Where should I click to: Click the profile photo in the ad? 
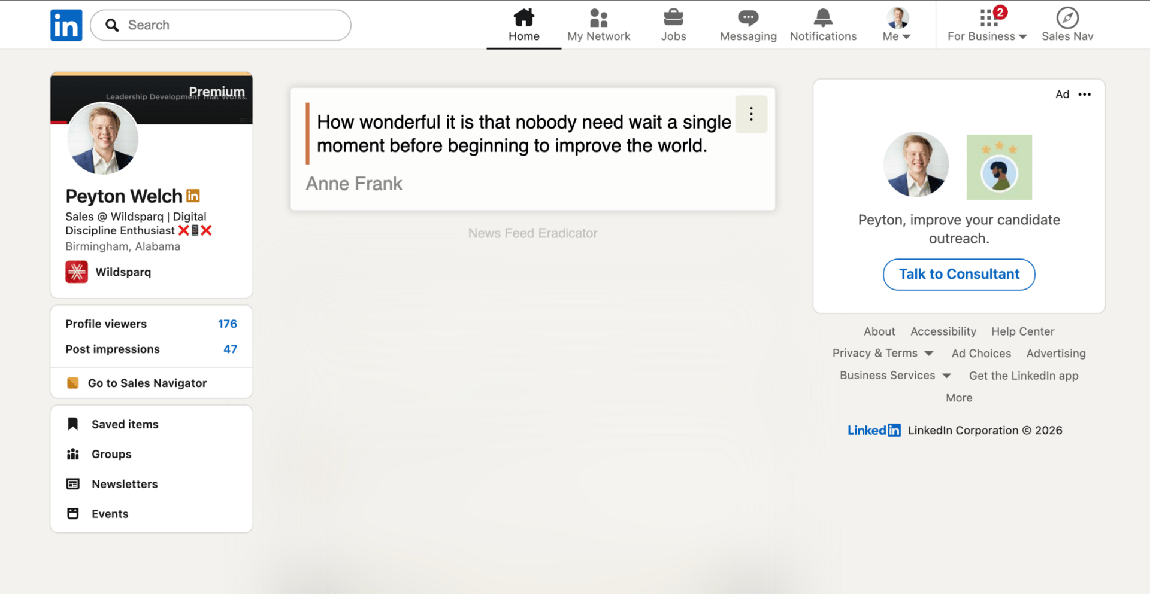[916, 165]
